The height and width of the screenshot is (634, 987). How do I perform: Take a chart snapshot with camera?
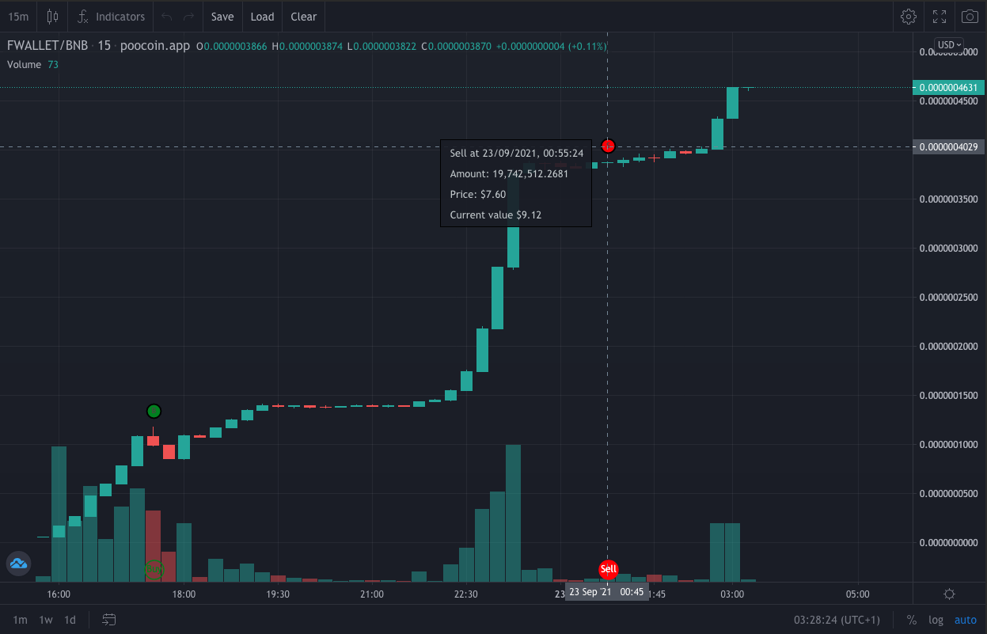point(970,16)
